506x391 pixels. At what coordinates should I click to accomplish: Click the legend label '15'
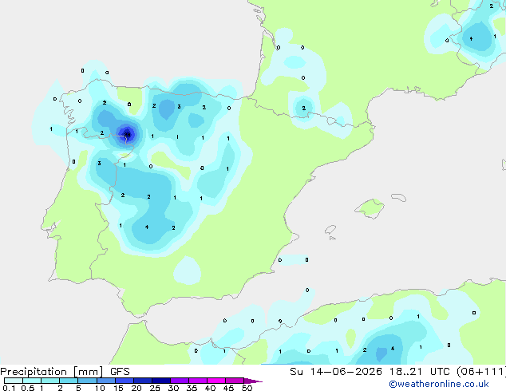click(118, 388)
